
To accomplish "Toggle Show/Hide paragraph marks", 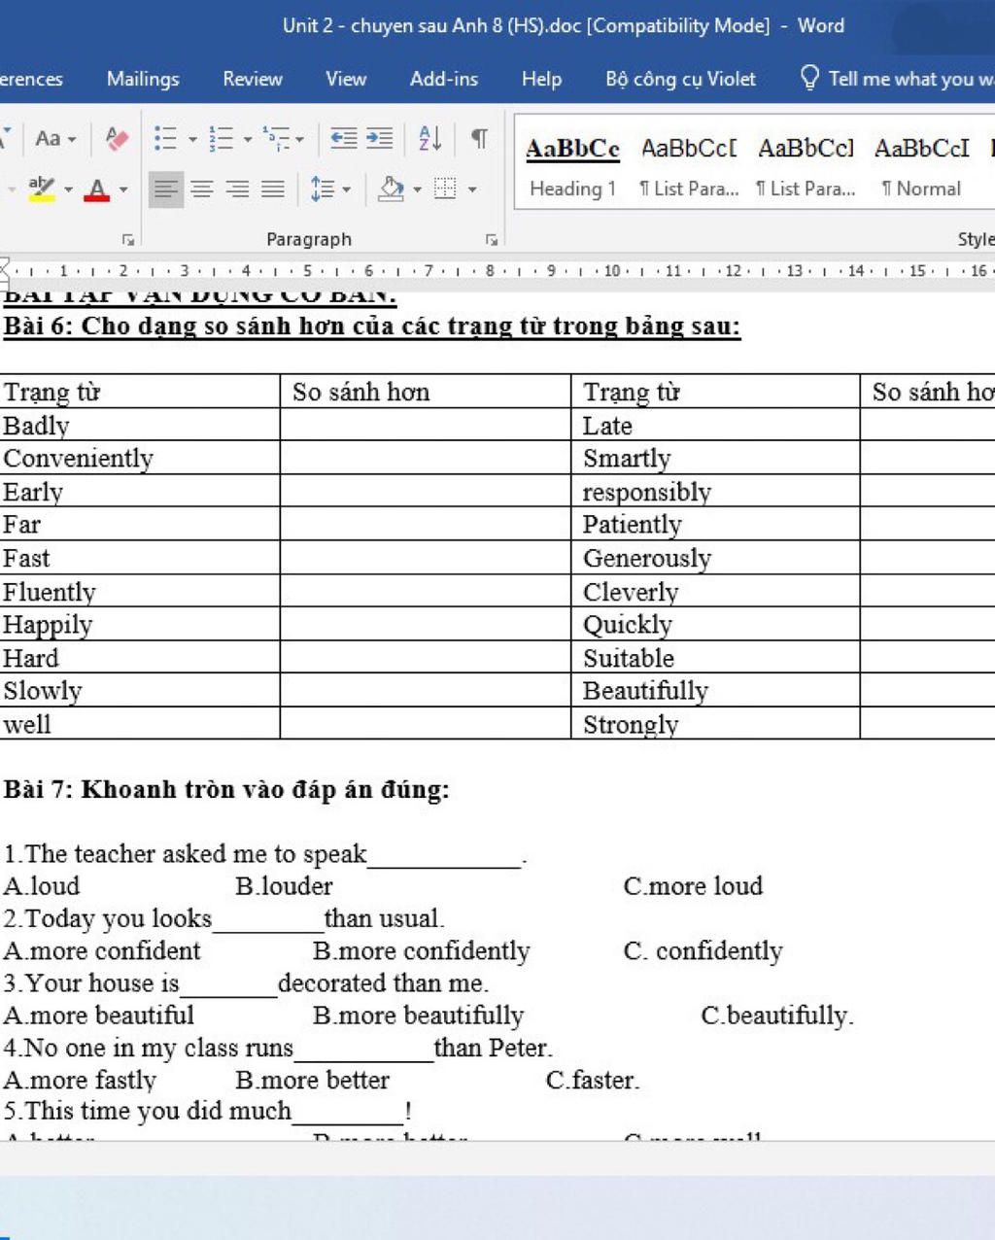I will click(x=479, y=139).
